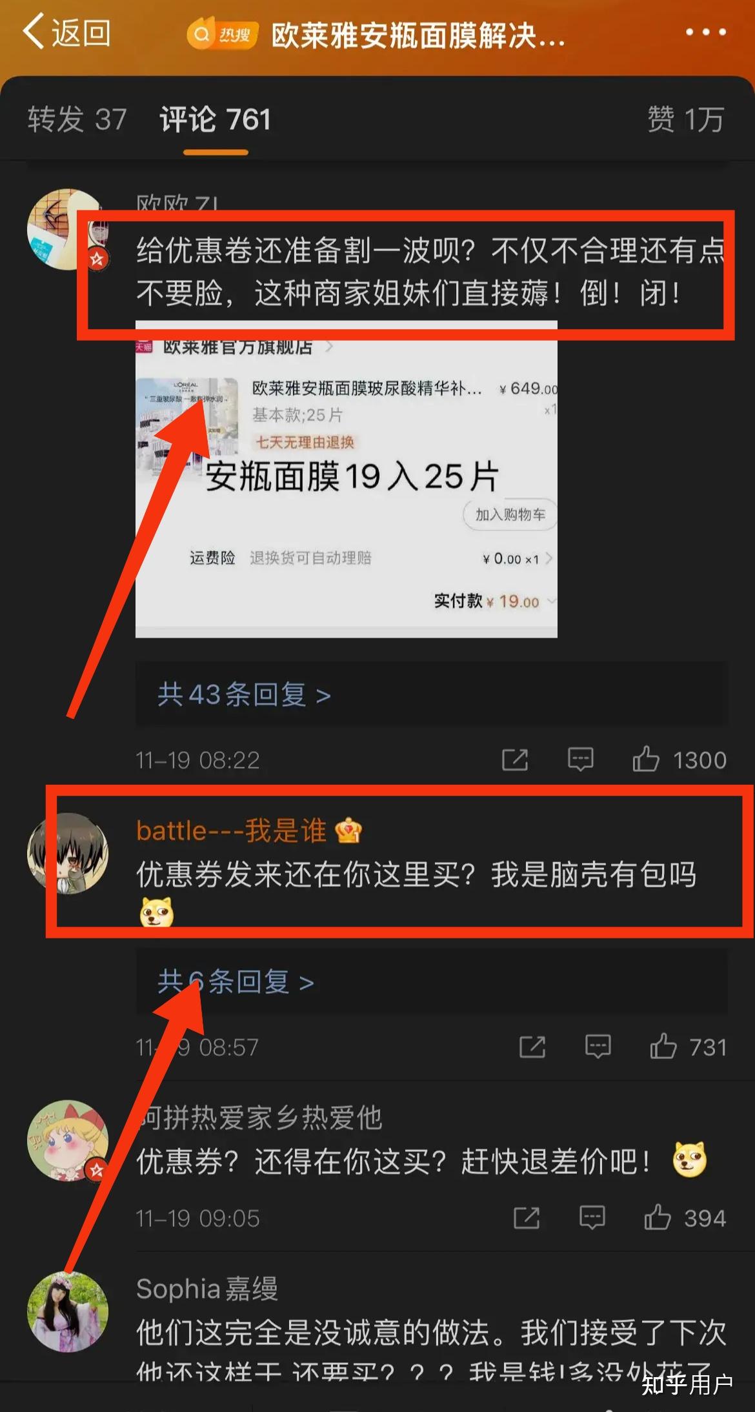Tap the 返回 back arrow

[x=66, y=32]
